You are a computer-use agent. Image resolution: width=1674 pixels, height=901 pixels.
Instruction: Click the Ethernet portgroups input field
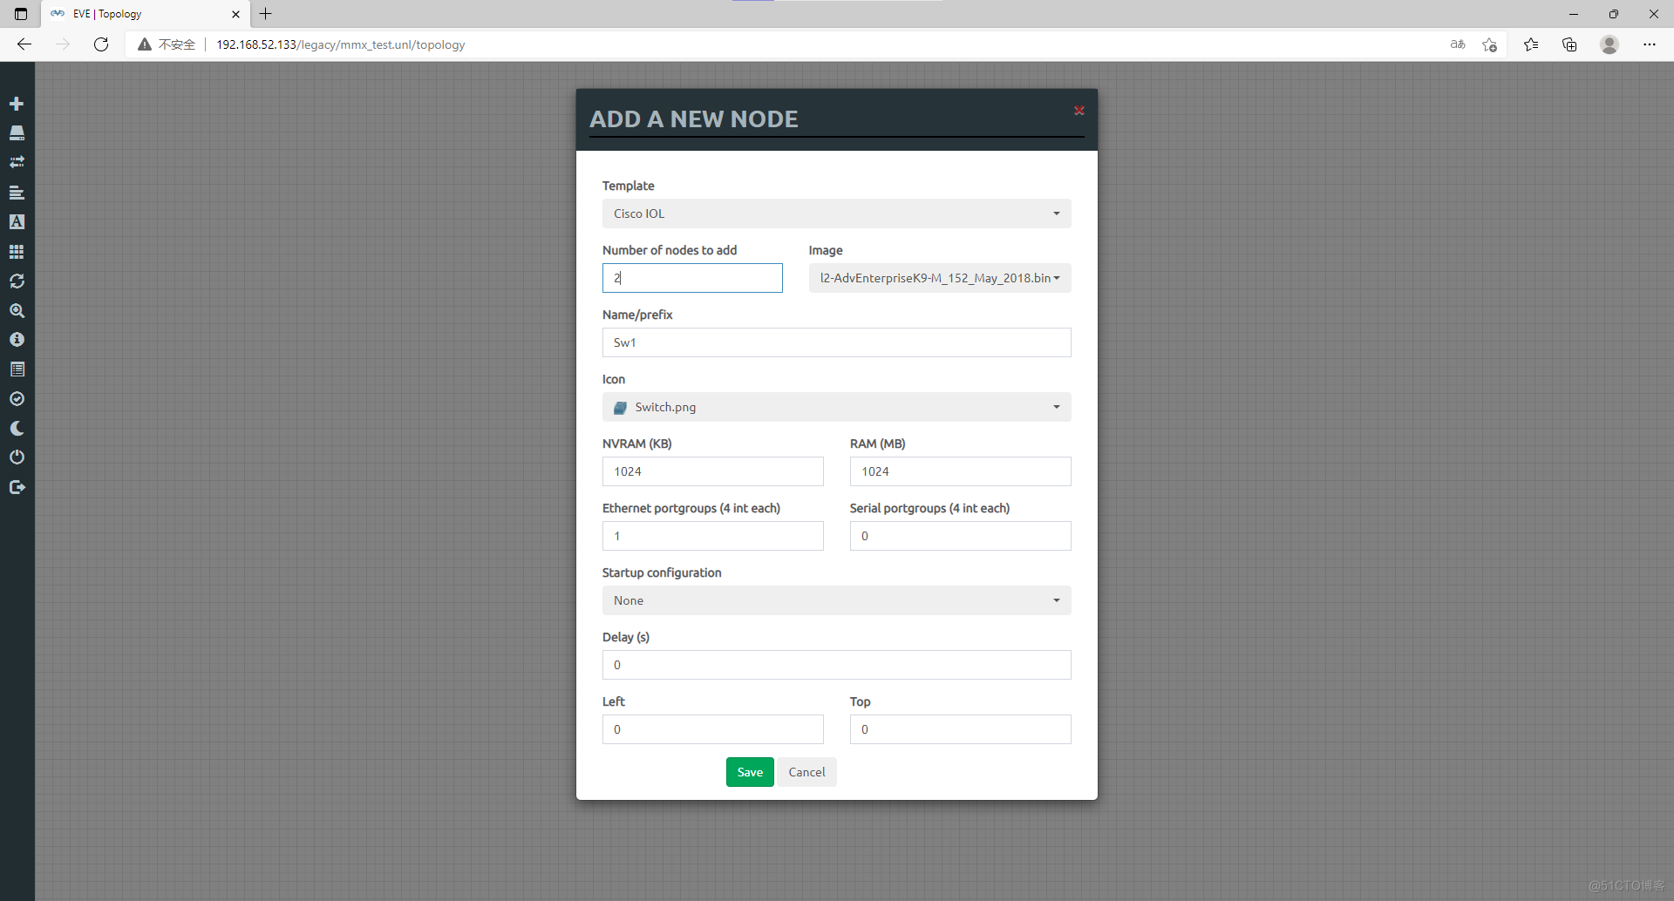[x=712, y=536]
